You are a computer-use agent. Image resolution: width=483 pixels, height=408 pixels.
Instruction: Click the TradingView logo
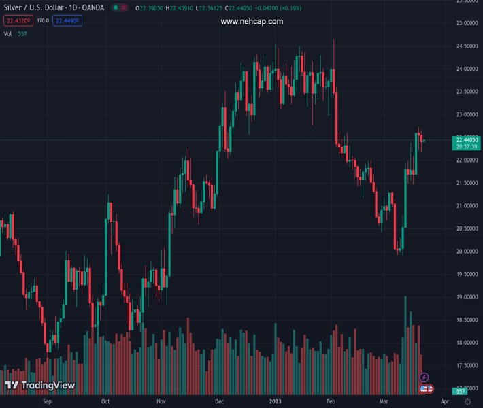[40, 386]
